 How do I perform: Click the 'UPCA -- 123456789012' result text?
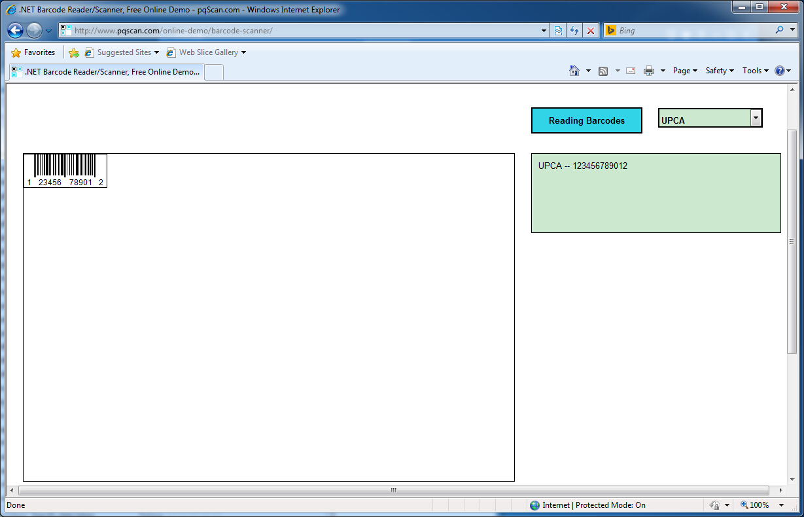[x=583, y=166]
